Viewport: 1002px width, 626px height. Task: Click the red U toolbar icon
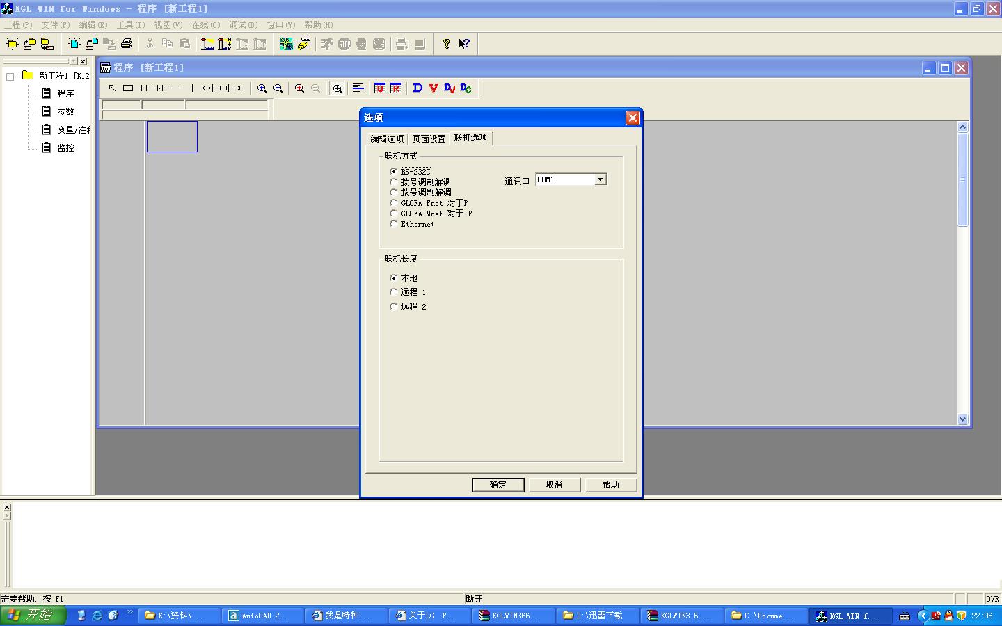click(x=379, y=88)
